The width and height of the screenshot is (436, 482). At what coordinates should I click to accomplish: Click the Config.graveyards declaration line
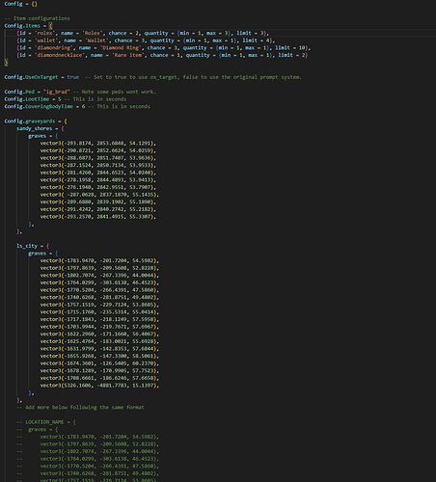click(36, 121)
